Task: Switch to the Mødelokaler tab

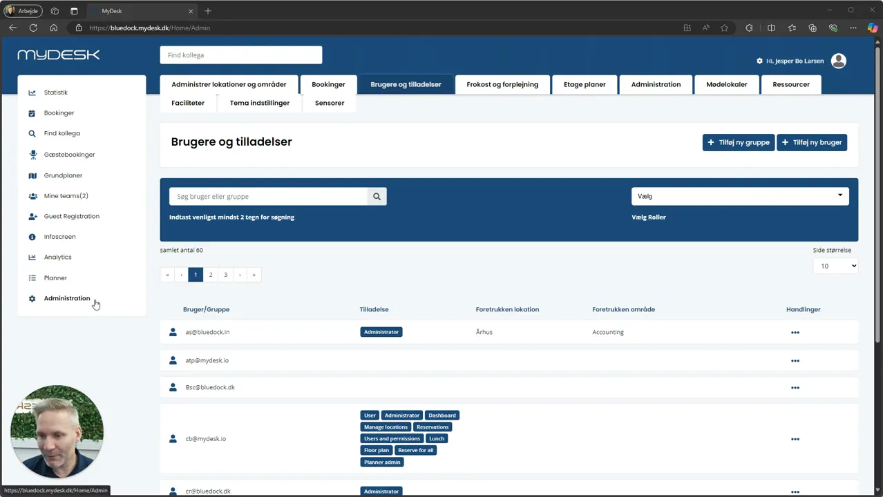Action: pos(727,84)
